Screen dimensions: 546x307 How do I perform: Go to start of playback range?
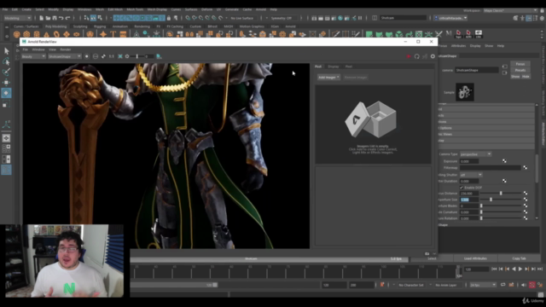494,269
